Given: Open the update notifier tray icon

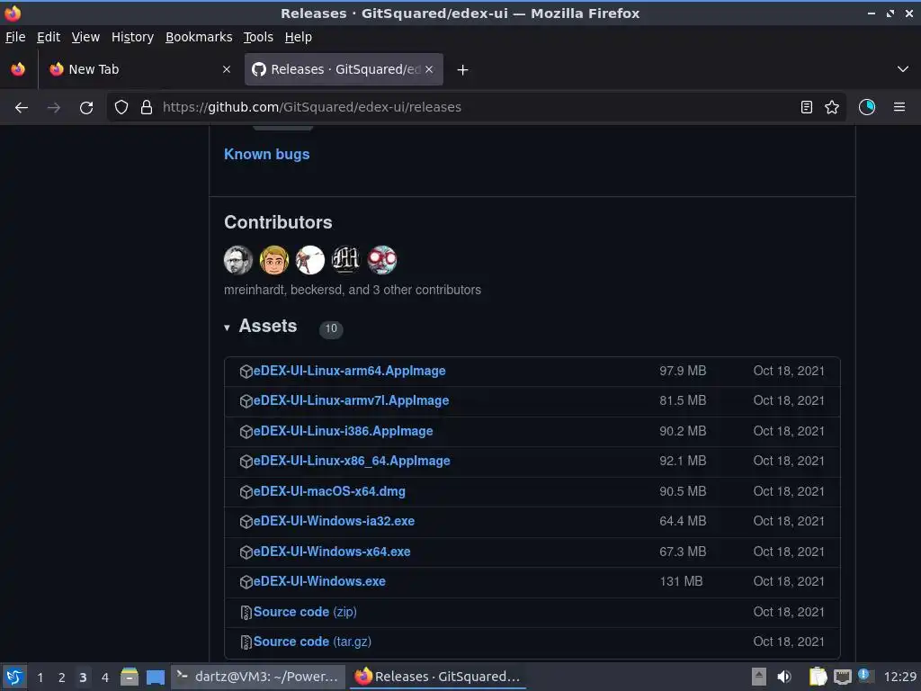Looking at the screenshot, I should pyautogui.click(x=865, y=676).
